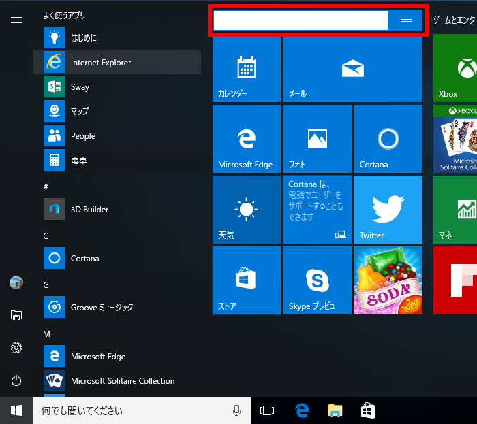Click the Power button in the sidebar
Viewport: 477px width, 424px height.
point(16,380)
